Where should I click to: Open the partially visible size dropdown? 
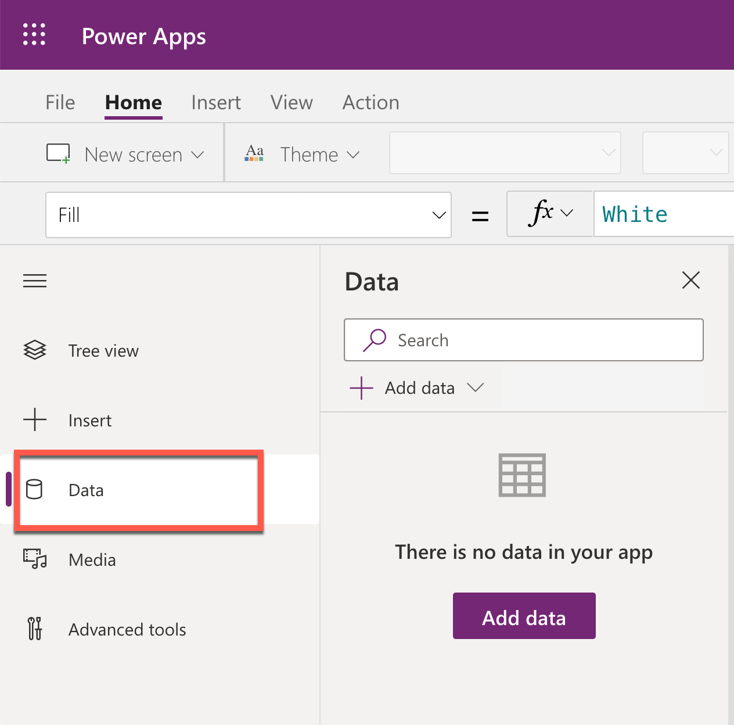click(685, 153)
